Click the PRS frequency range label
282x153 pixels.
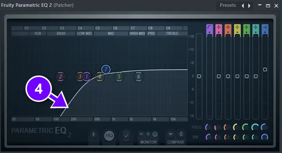(x=151, y=33)
